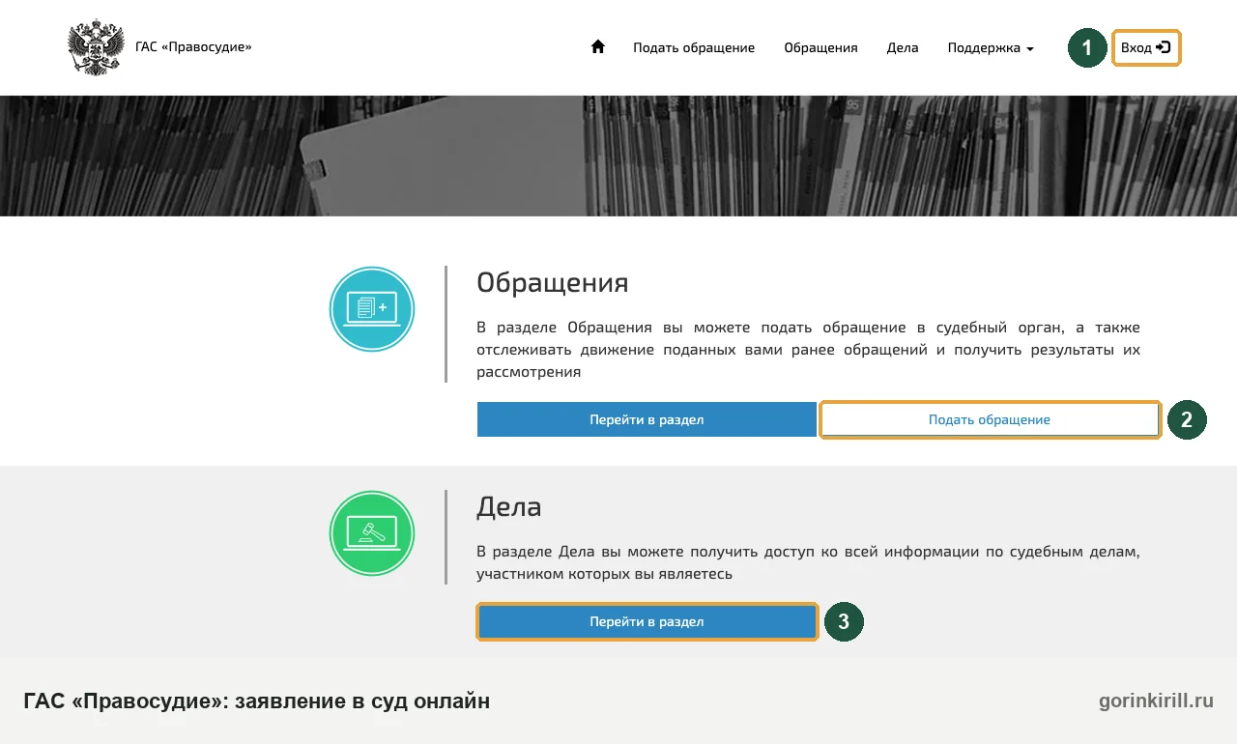Click the Вход login button
1237x744 pixels.
pos(1146,47)
